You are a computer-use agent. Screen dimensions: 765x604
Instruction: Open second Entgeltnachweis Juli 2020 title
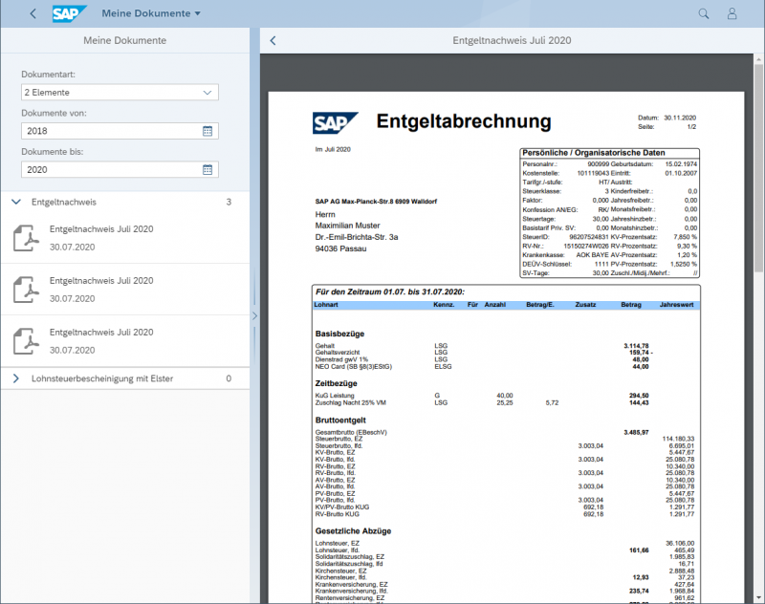tap(101, 281)
